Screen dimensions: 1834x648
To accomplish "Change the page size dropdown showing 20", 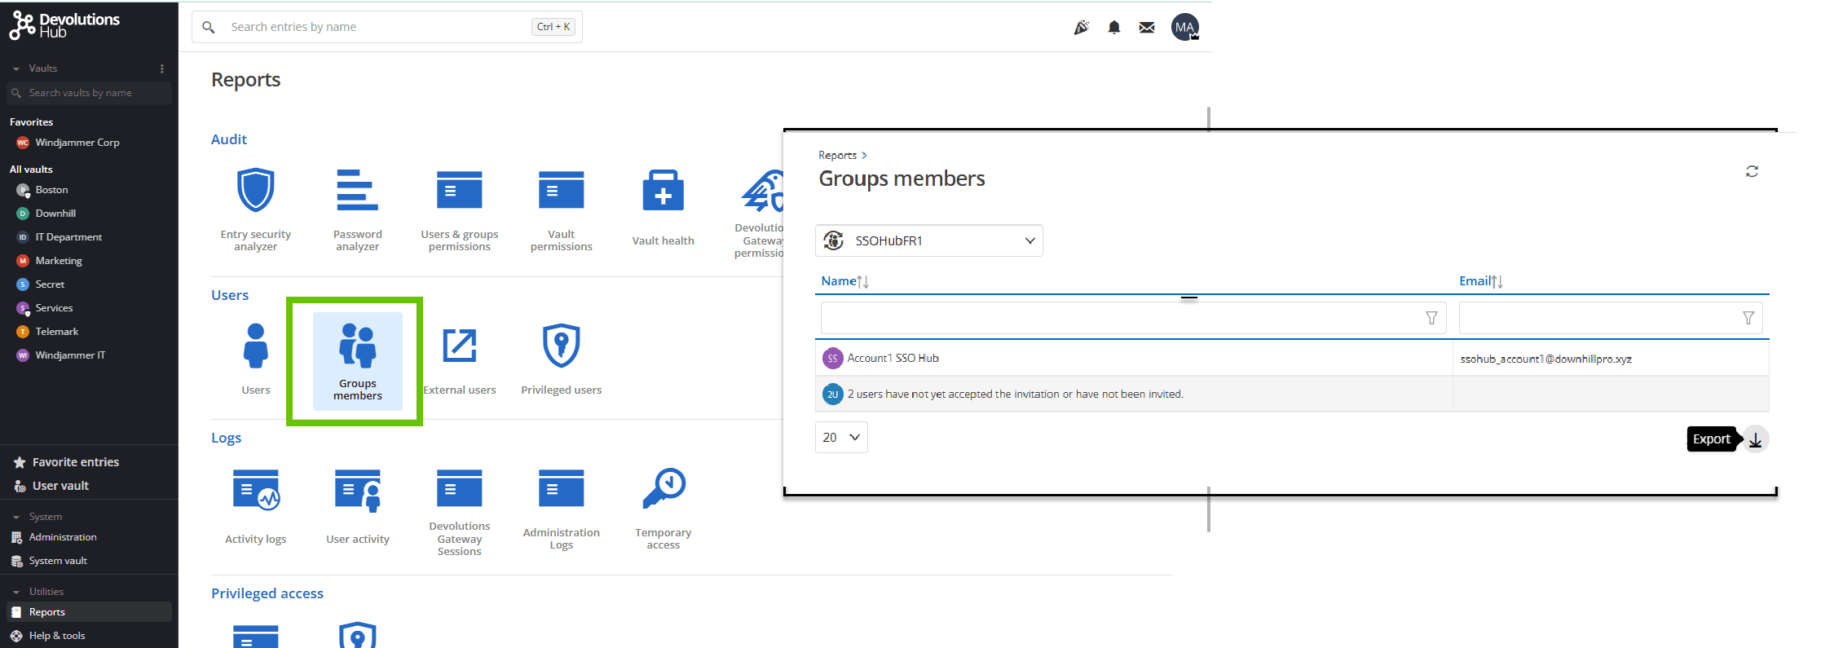I will pos(840,437).
